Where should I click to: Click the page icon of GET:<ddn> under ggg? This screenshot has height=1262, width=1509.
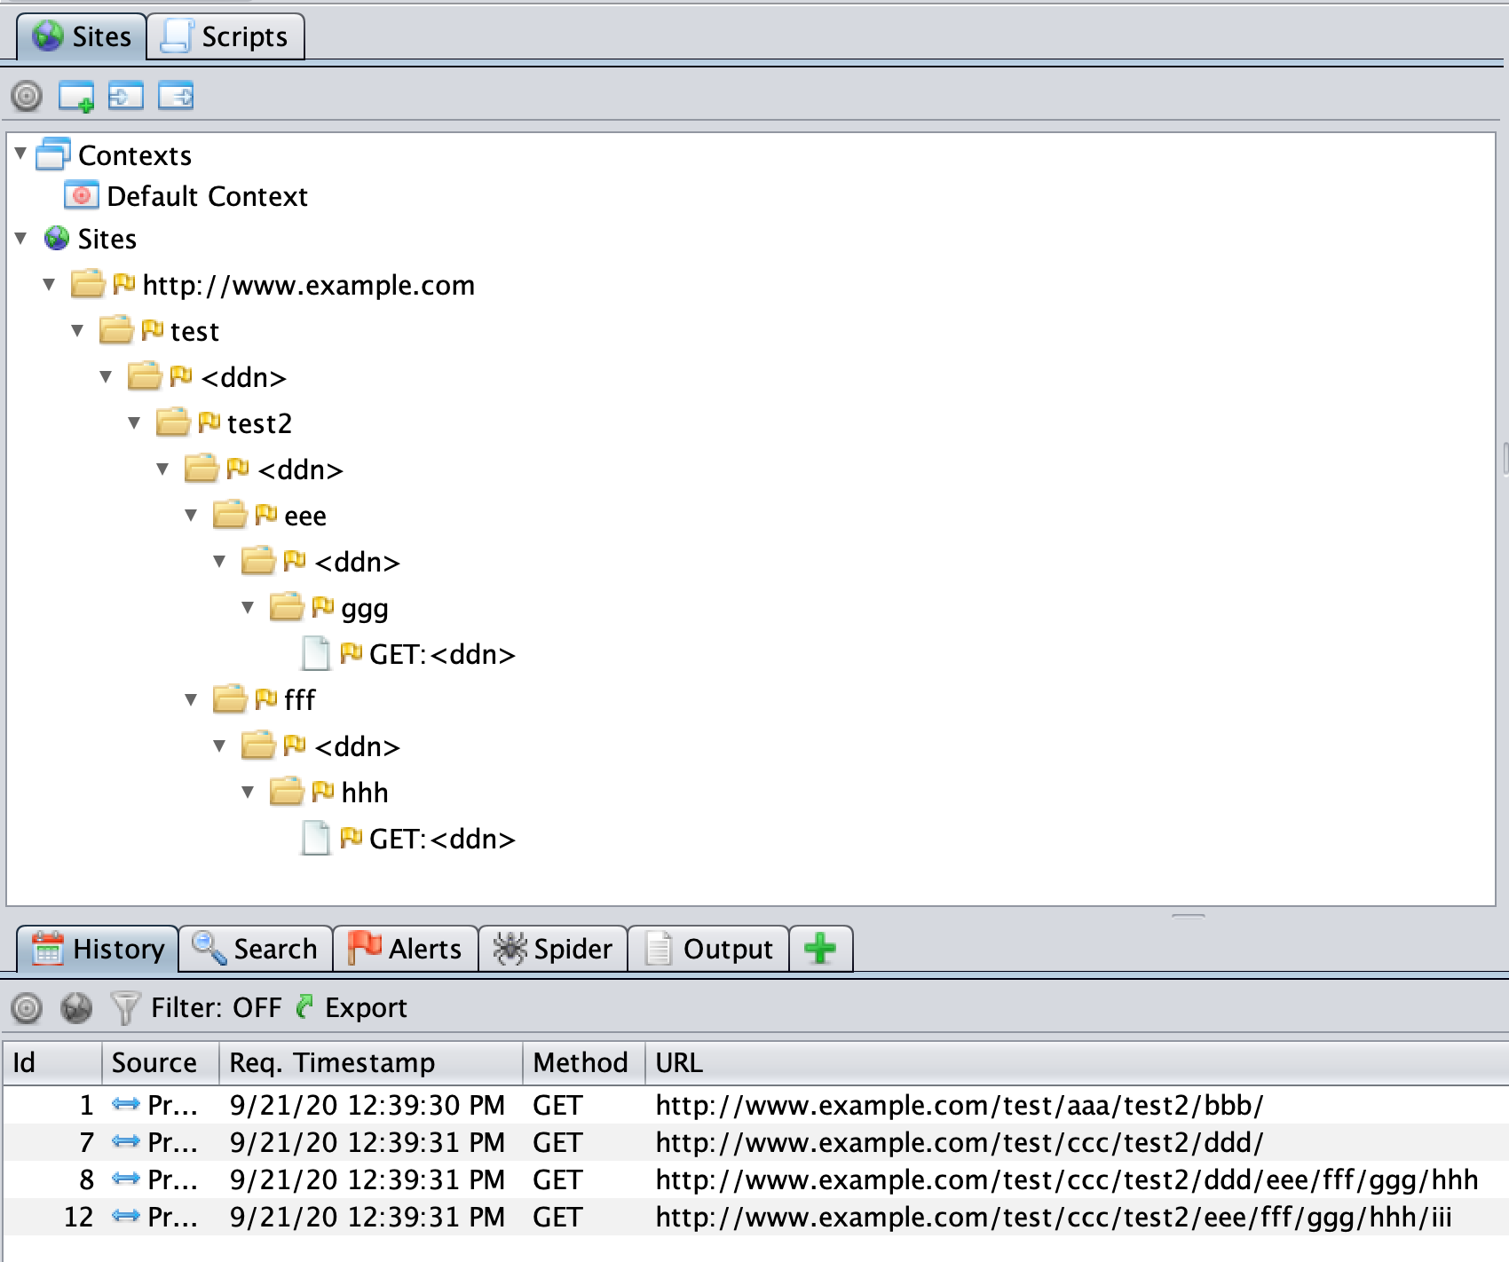(315, 654)
